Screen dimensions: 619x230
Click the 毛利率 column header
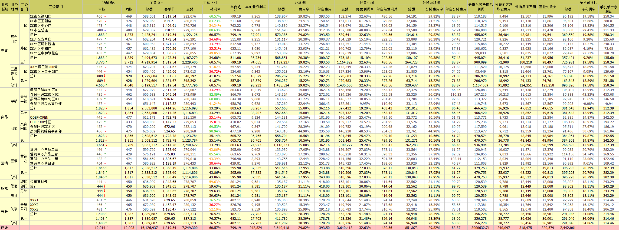pos(215,9)
